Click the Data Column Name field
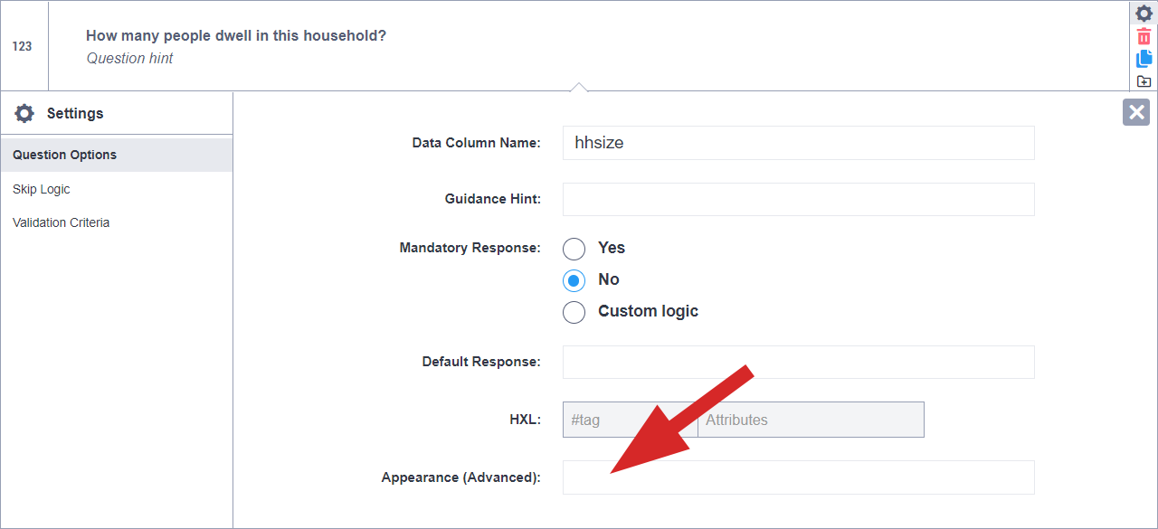The height and width of the screenshot is (529, 1158). (798, 143)
